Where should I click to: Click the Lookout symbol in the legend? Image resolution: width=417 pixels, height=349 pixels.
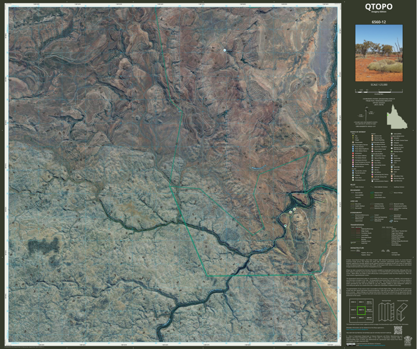point(353,175)
